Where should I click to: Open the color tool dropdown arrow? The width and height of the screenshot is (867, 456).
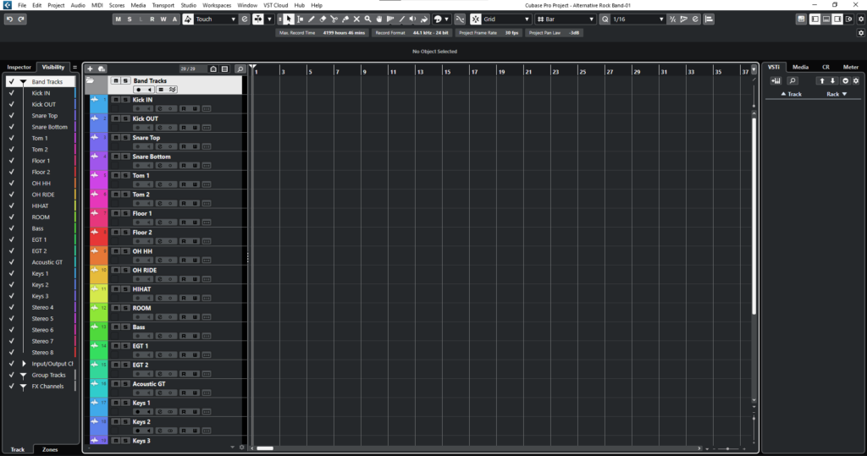coord(447,19)
